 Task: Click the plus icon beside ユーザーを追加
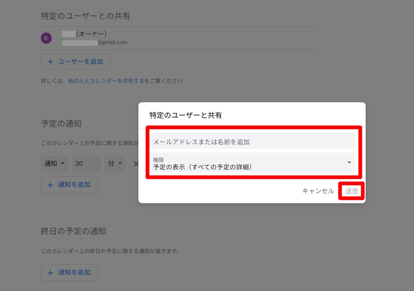coord(50,61)
